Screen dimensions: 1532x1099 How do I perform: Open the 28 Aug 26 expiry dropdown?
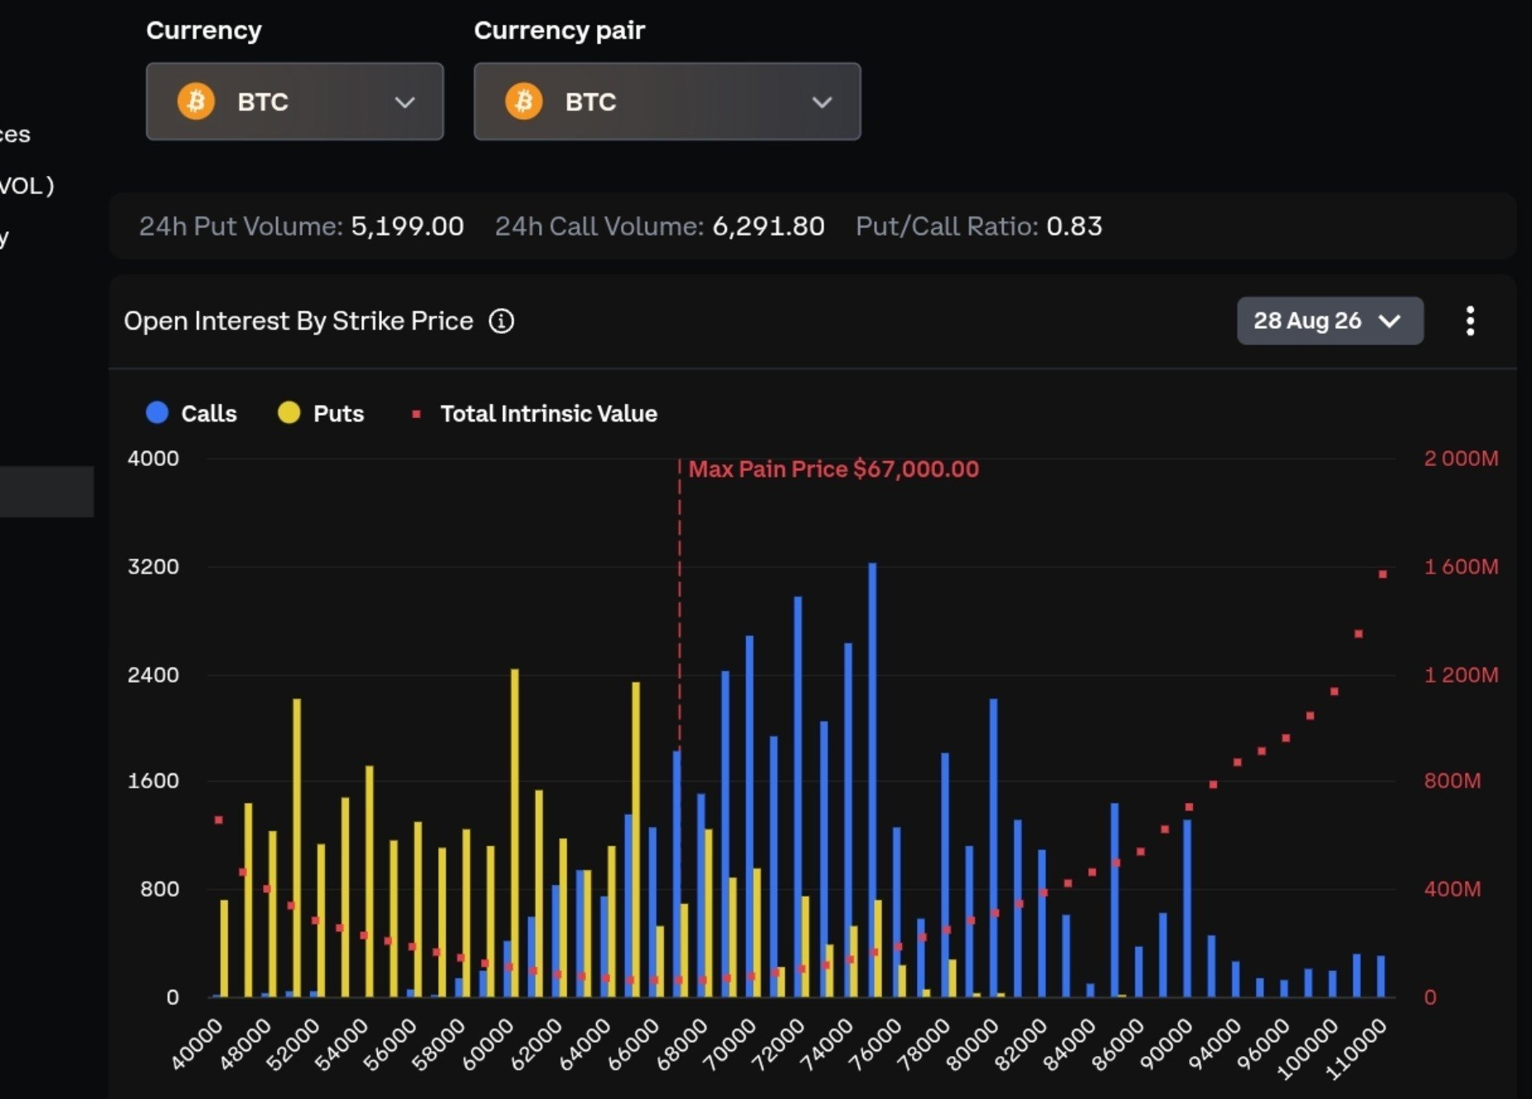[x=1330, y=321]
